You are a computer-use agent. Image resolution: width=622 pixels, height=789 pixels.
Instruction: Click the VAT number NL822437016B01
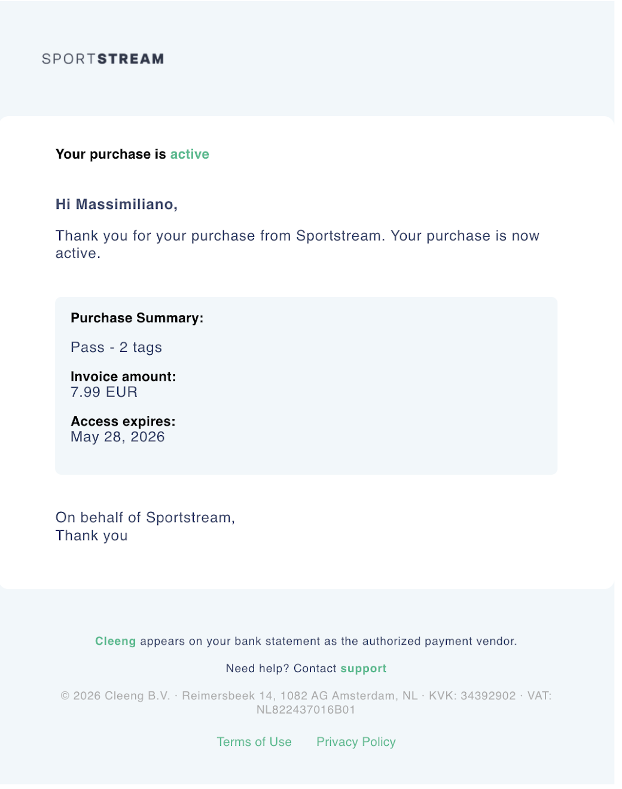(306, 710)
